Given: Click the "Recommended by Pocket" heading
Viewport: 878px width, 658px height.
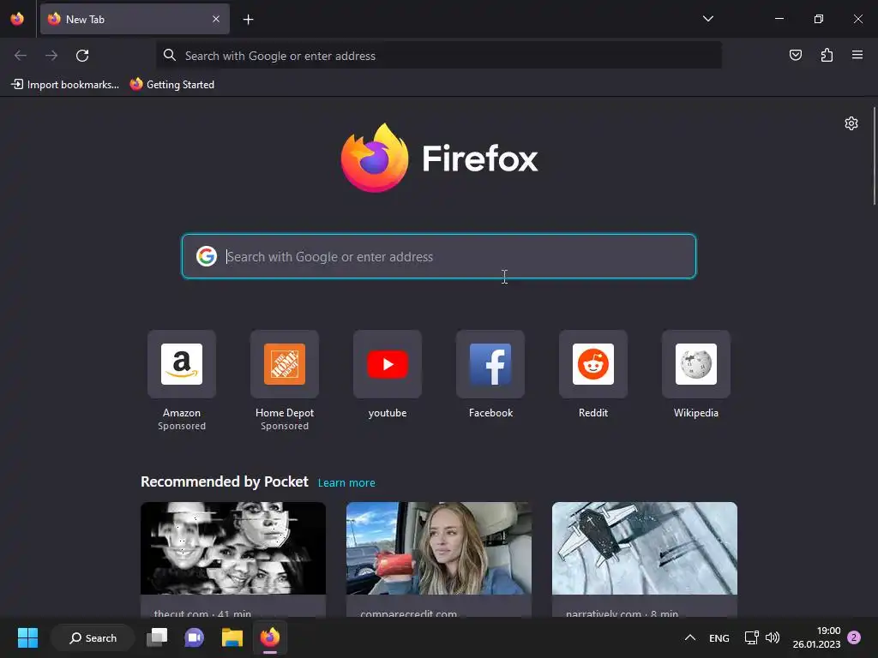Looking at the screenshot, I should click(x=224, y=482).
